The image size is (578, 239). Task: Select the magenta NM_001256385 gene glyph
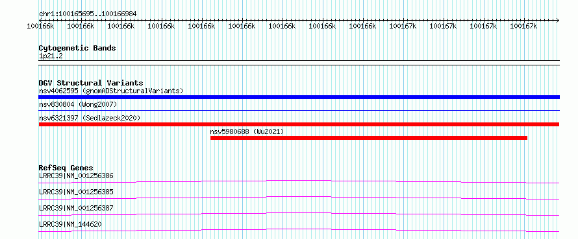pos(299,198)
